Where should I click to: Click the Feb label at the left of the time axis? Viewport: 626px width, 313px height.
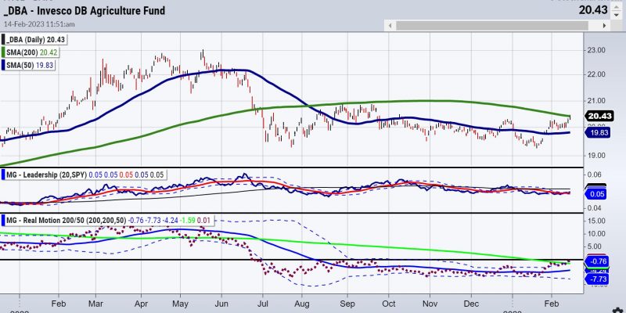point(58,303)
